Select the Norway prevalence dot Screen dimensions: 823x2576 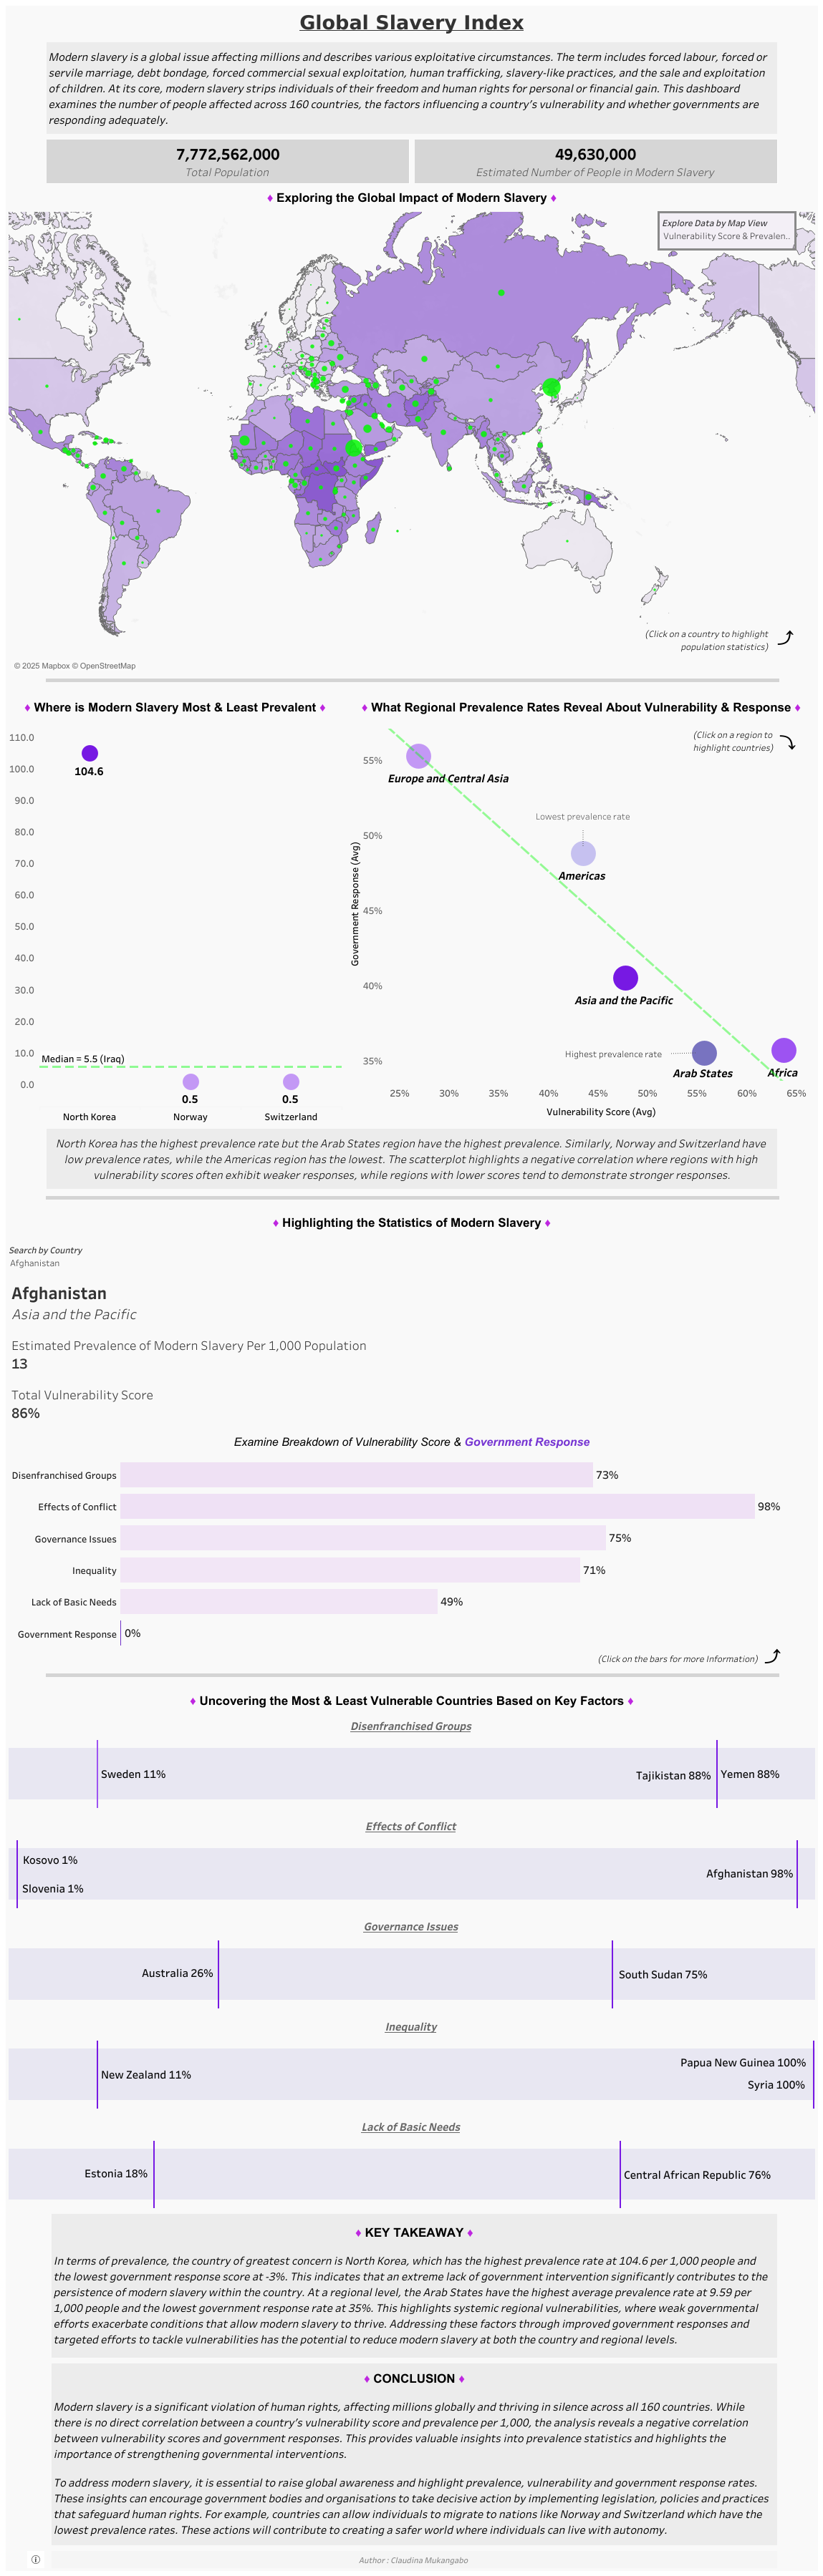(191, 1081)
